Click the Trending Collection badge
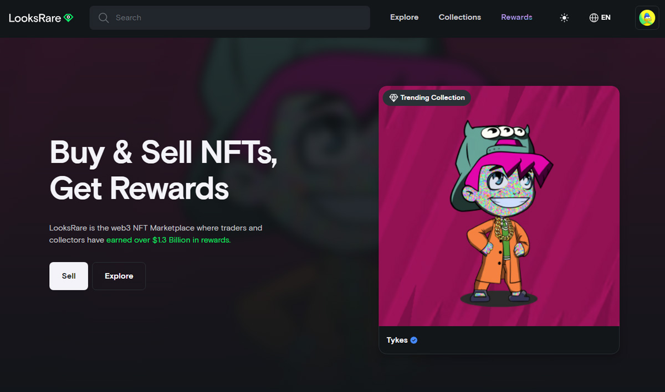Screen dimensions: 665x392 click(427, 98)
